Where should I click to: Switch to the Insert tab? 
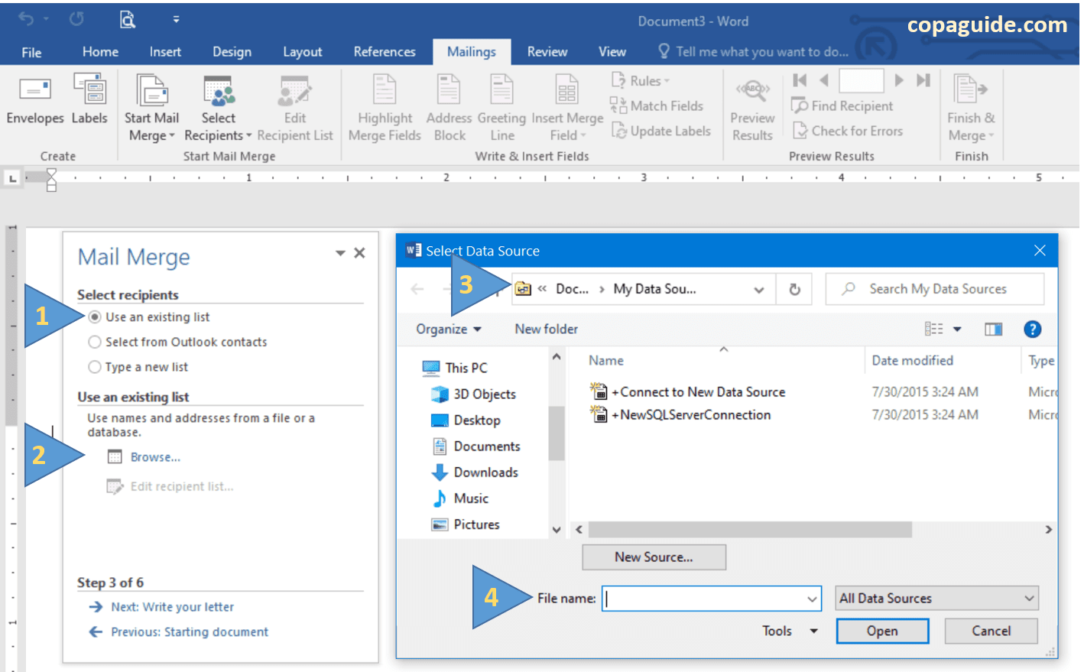(x=165, y=51)
